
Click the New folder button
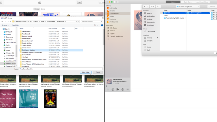pos(15,25)
